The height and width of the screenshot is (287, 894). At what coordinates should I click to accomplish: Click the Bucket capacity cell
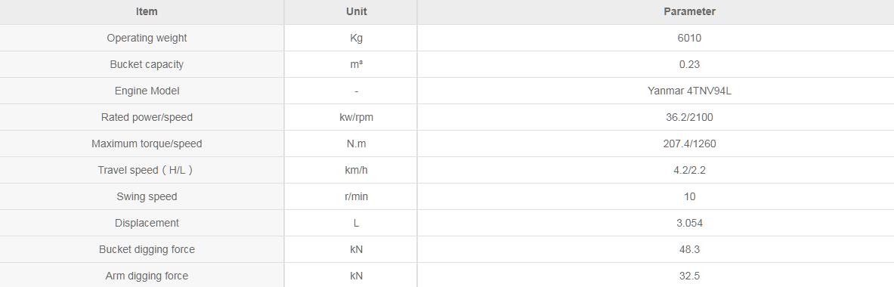point(147,64)
